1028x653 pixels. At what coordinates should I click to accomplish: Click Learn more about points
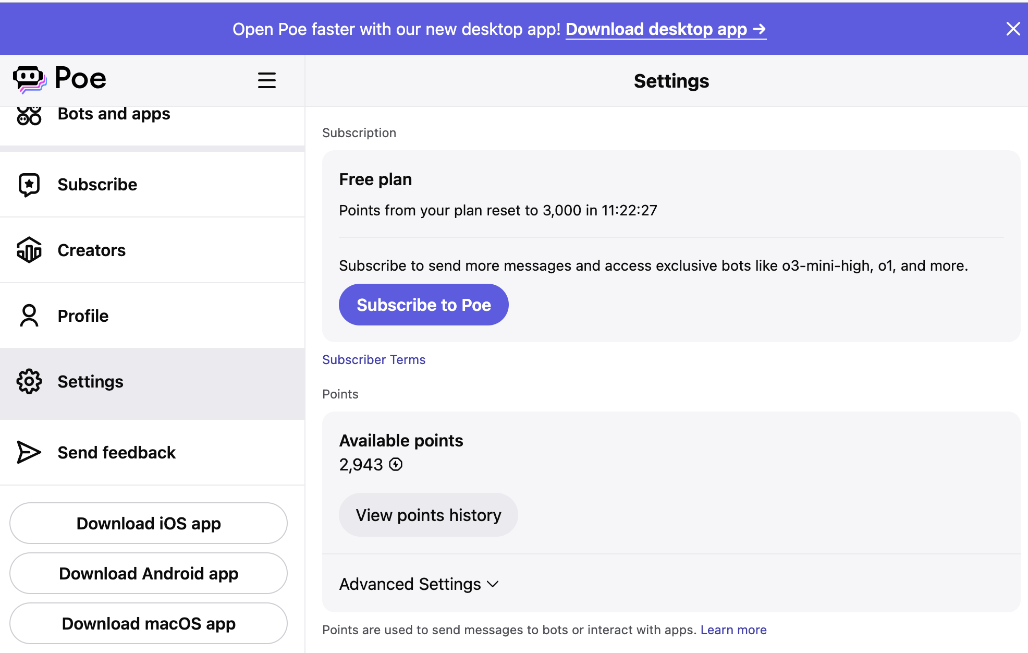[733, 630]
